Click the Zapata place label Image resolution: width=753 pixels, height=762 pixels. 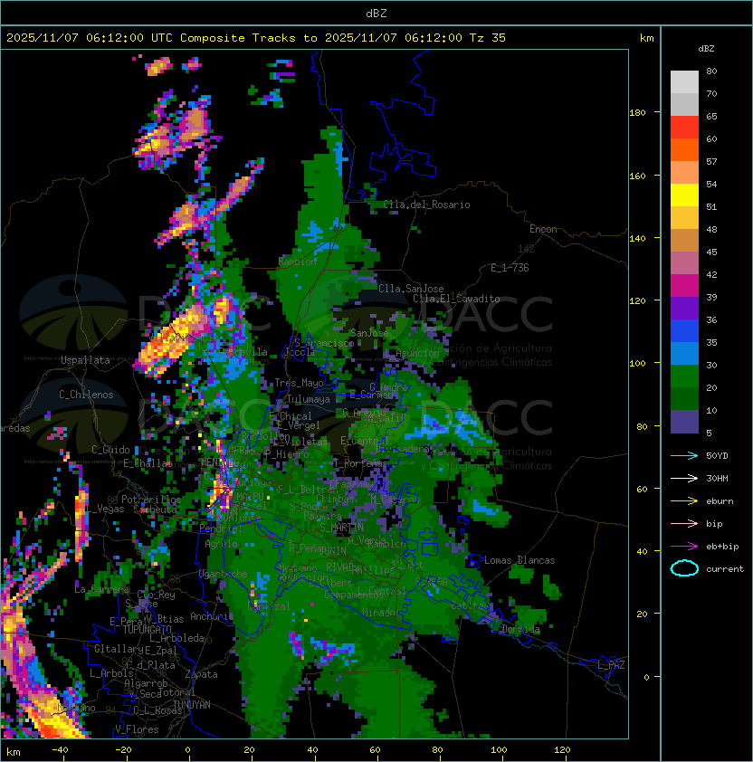pos(201,674)
